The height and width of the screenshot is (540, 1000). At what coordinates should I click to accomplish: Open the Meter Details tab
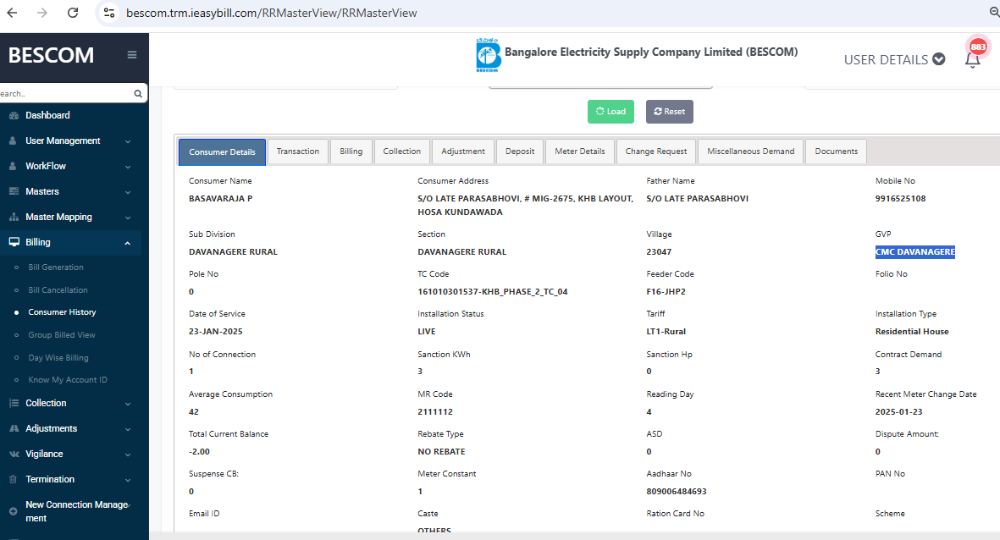click(x=580, y=152)
